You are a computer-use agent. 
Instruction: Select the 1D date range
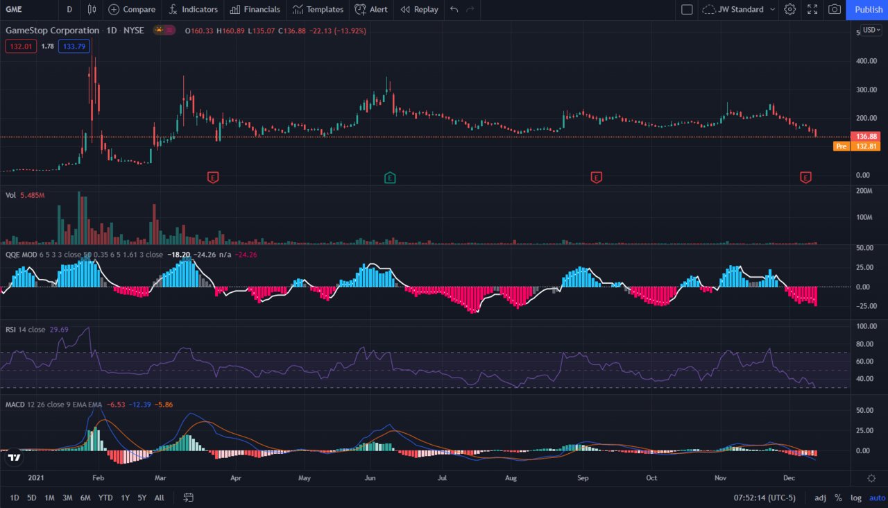14,498
